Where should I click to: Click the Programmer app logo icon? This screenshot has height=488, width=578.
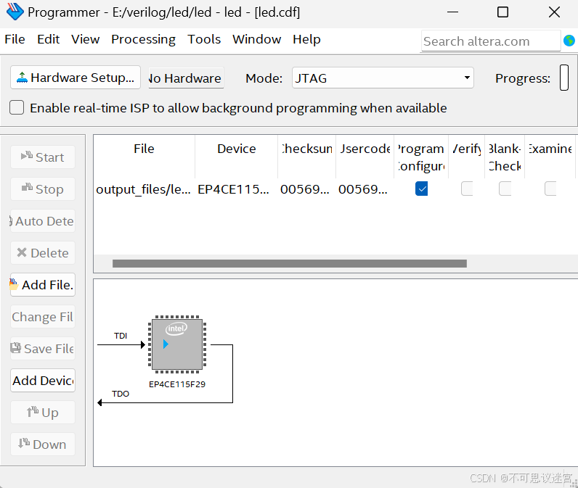(15, 12)
